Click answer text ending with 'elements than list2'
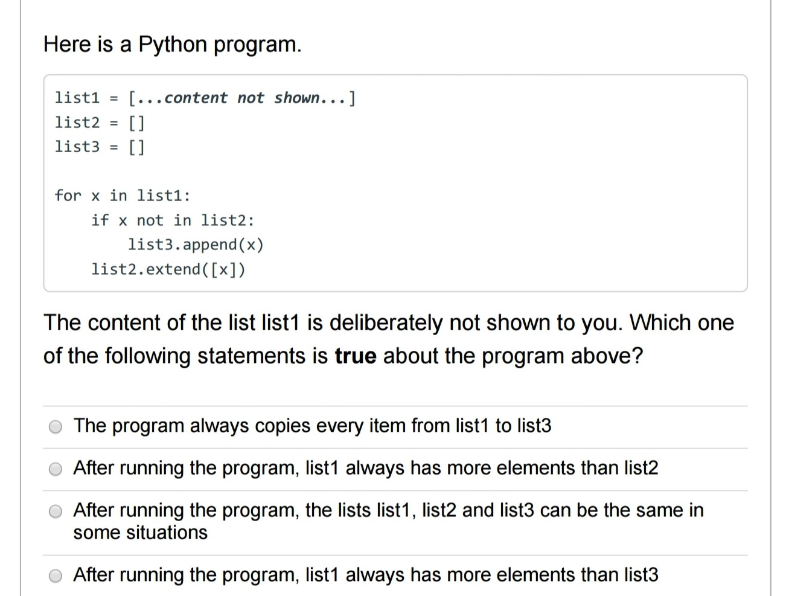Image resolution: width=786 pixels, height=596 pixels. click(366, 468)
